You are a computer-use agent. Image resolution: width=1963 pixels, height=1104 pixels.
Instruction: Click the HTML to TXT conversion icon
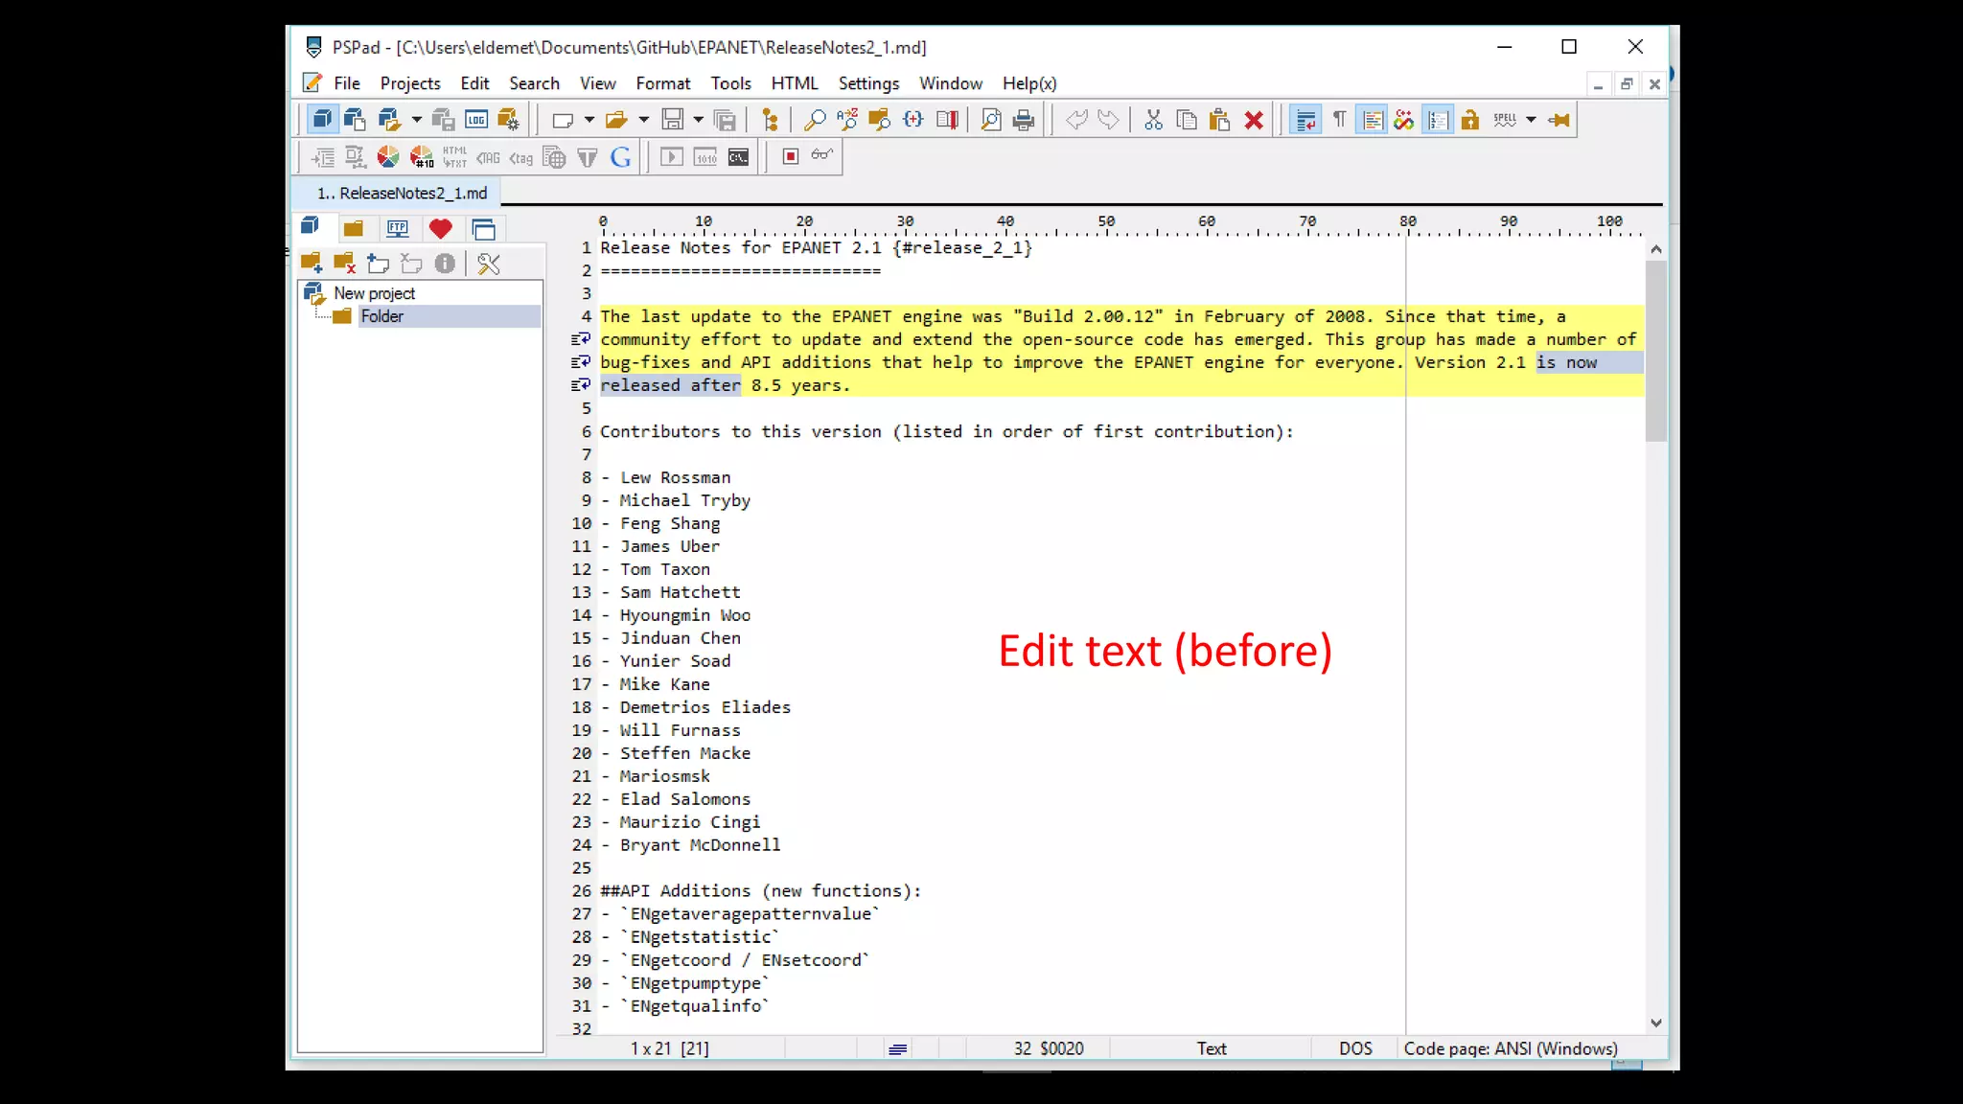click(454, 156)
